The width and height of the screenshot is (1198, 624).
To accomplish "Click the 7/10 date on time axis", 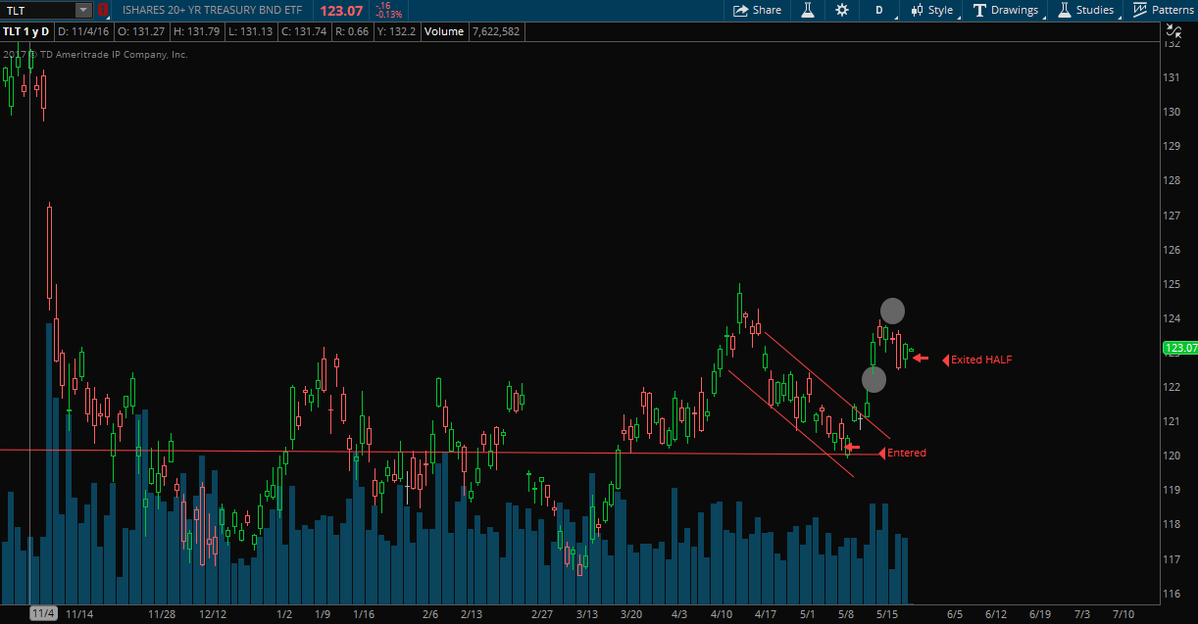I will click(x=1123, y=614).
